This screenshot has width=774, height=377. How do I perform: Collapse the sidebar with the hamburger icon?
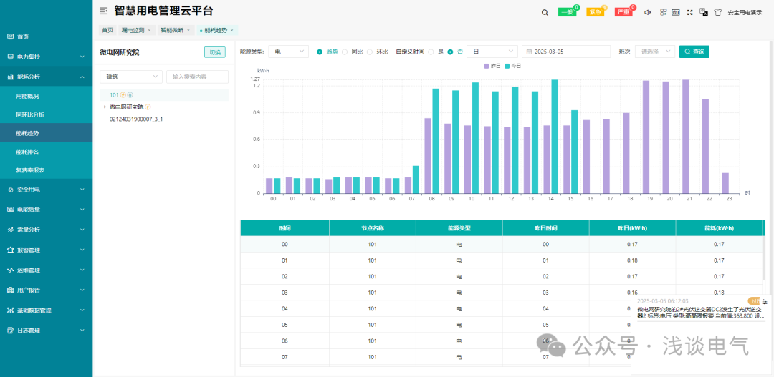coord(103,10)
